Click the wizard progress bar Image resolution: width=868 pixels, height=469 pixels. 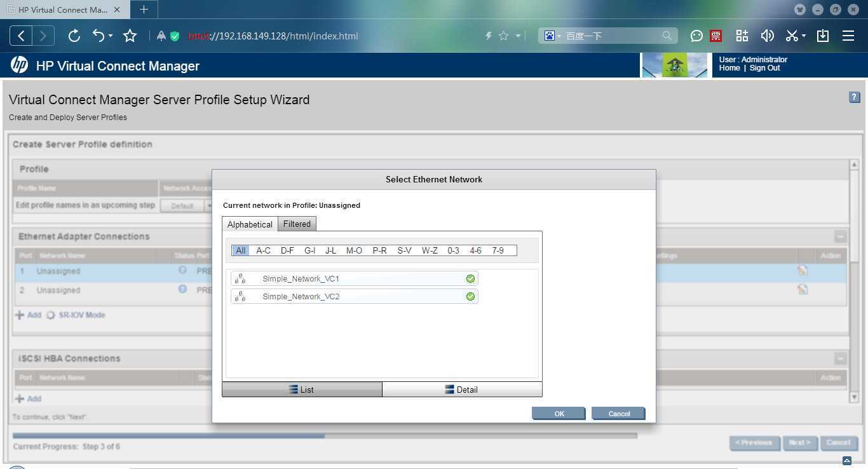click(325, 436)
